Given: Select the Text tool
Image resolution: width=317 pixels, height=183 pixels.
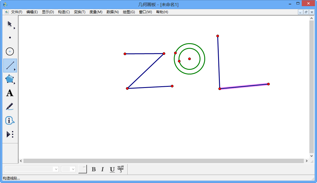Looking at the screenshot, I should click(x=10, y=93).
